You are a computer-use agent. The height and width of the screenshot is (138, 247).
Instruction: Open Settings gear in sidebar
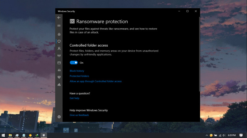59,117
